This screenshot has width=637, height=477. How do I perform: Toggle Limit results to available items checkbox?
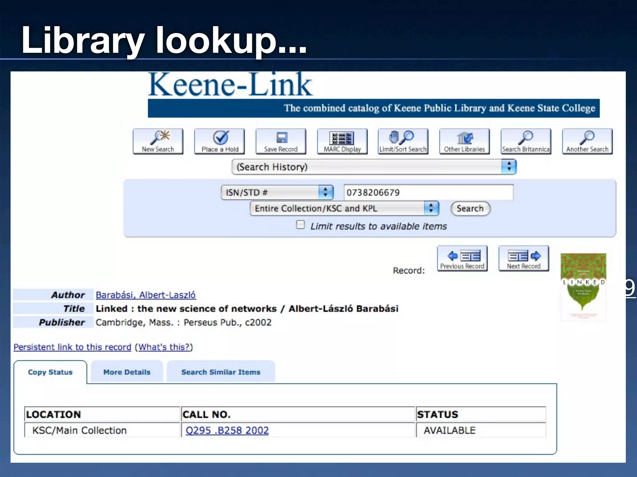300,225
